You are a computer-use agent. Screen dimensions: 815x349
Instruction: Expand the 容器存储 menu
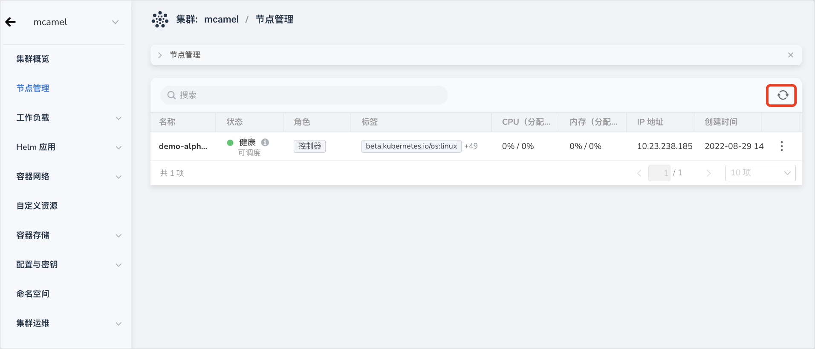118,235
